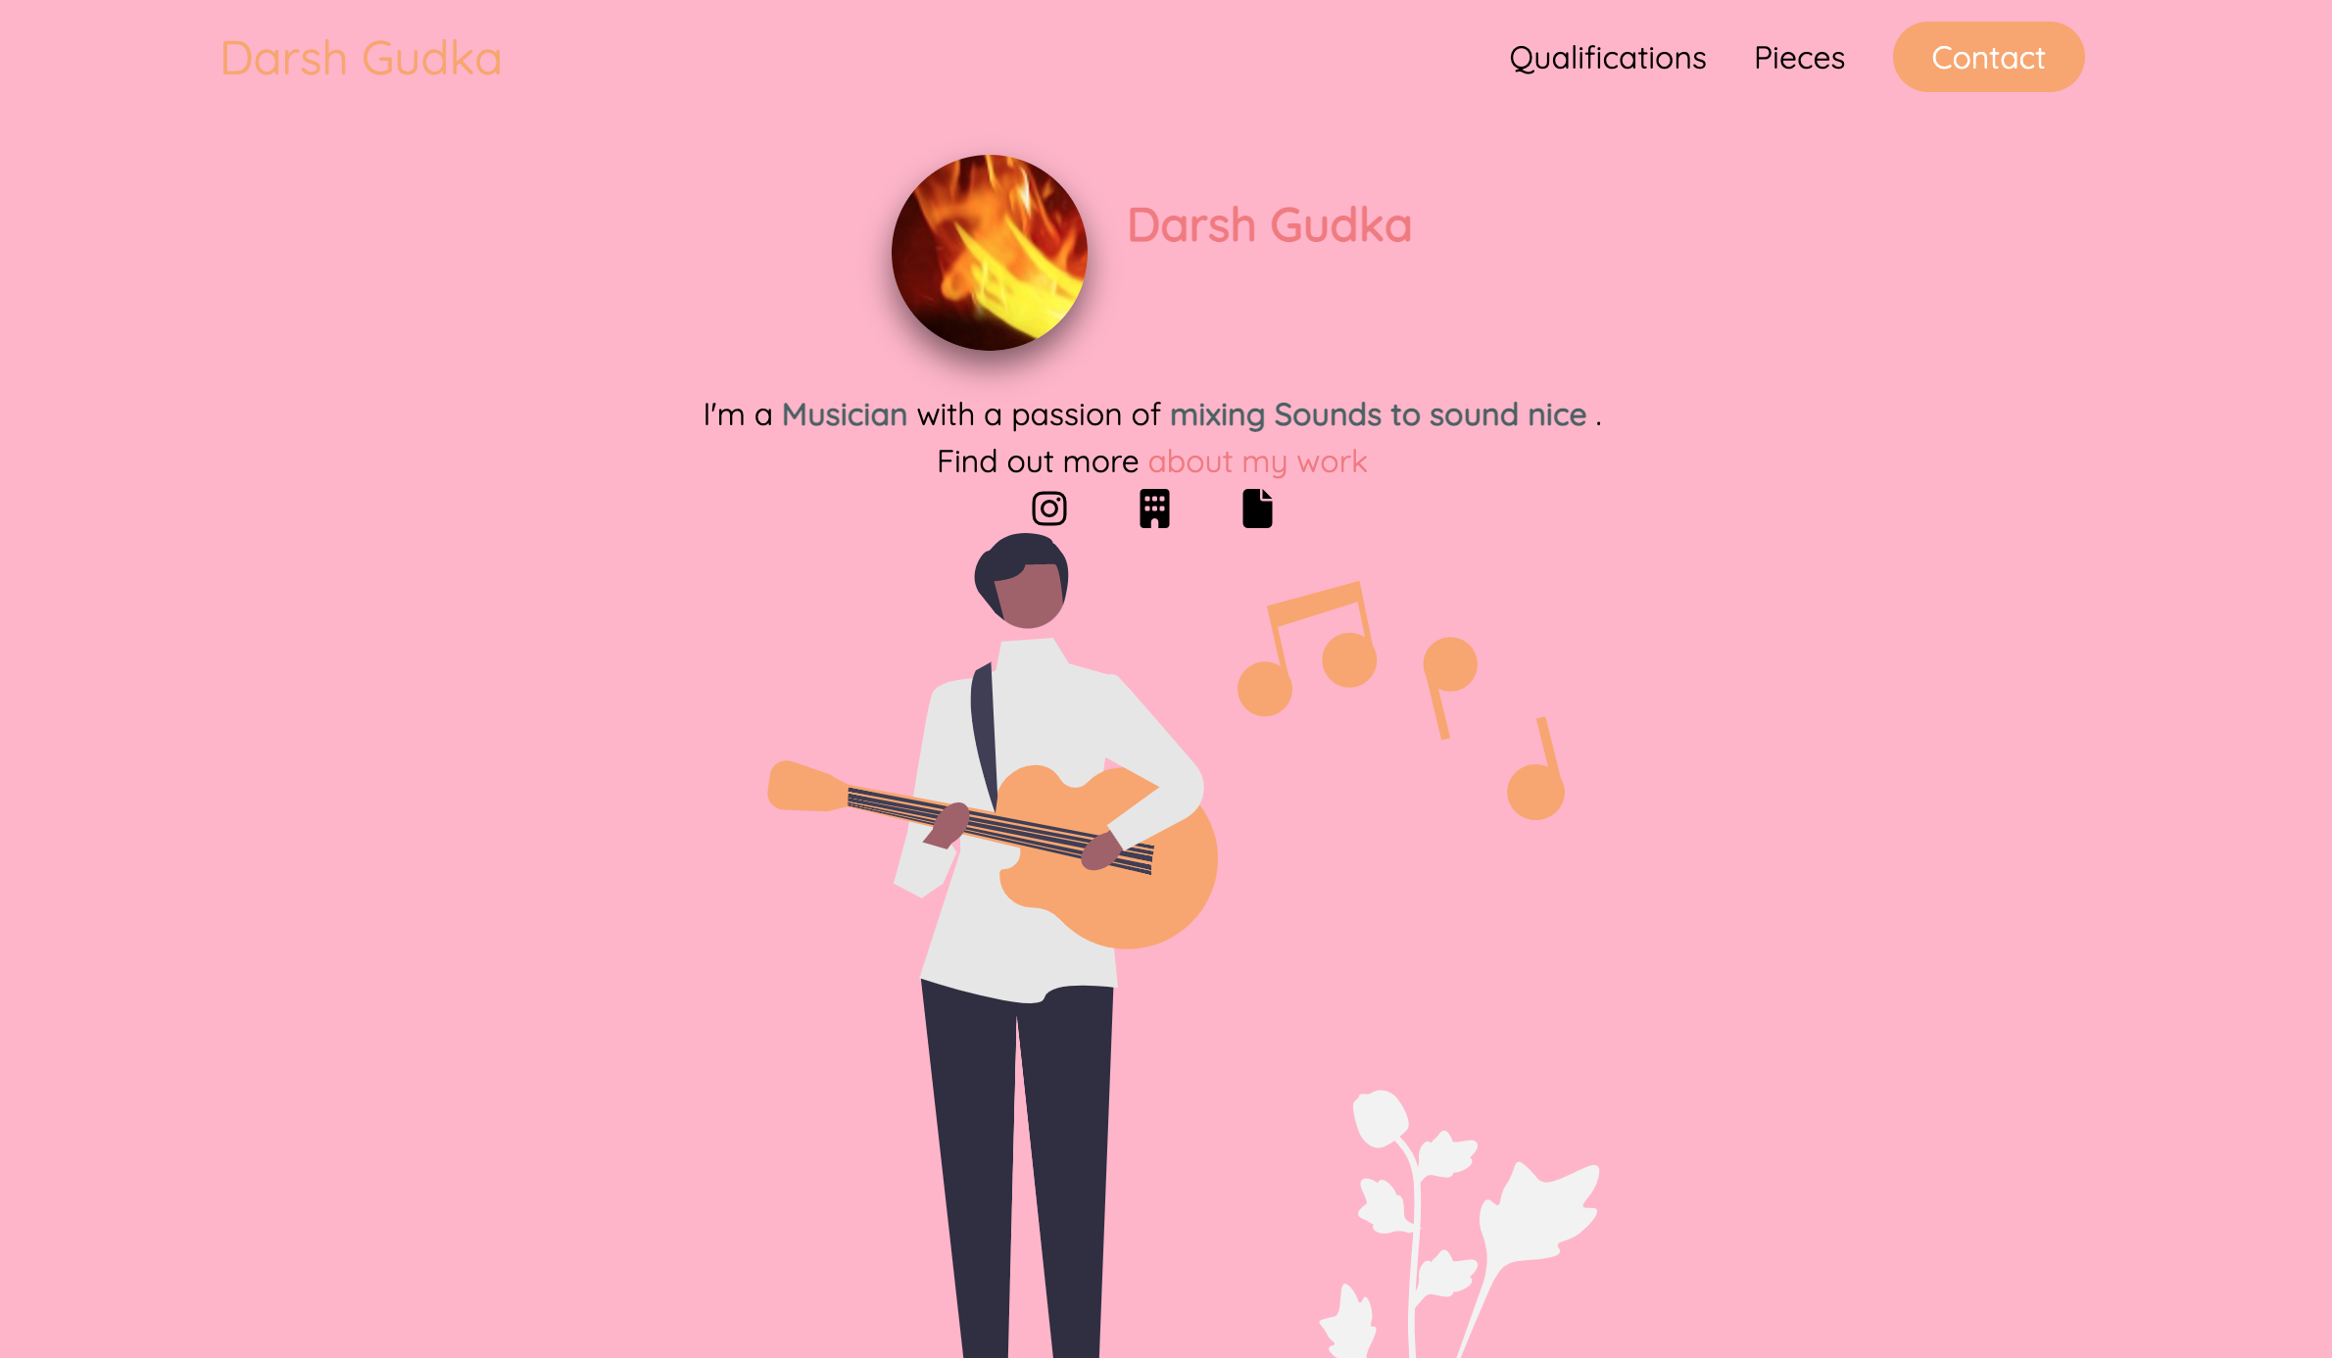The image size is (2332, 1358).
Task: Follow the "about my work" link
Action: [1257, 461]
